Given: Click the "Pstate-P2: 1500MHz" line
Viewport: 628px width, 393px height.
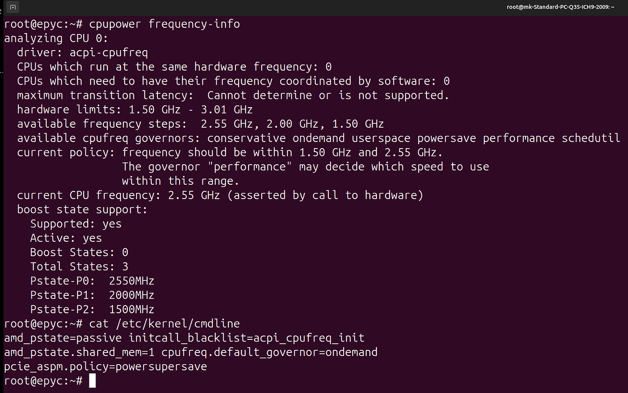Looking at the screenshot, I should click(92, 309).
